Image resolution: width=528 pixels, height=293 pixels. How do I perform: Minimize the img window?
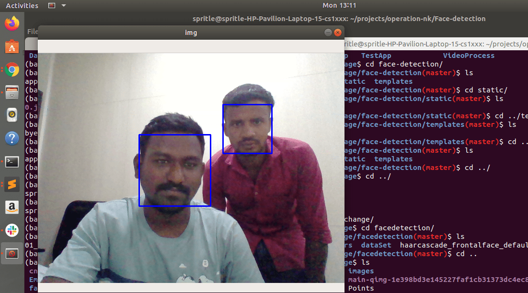pos(328,32)
